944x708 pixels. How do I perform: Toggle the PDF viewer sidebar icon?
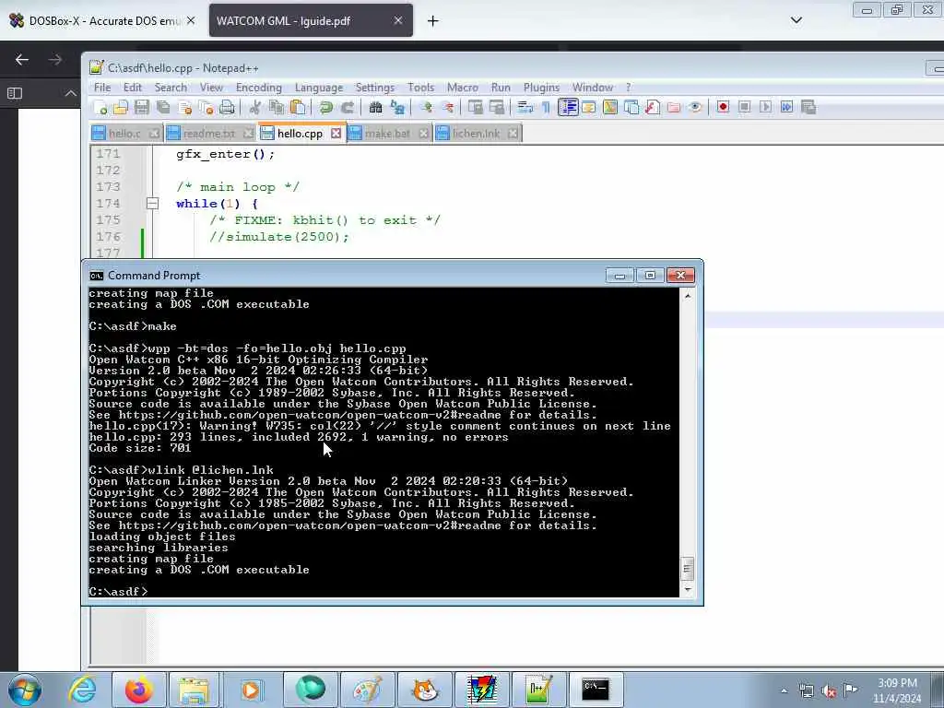[x=15, y=93]
